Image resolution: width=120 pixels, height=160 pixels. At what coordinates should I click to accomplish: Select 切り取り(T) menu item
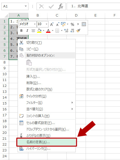click(47, 43)
